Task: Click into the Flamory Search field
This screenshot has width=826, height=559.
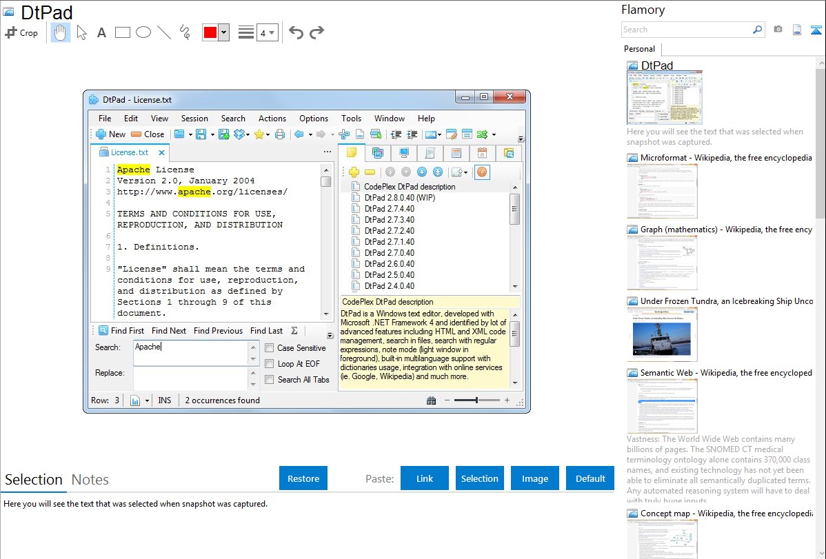Action: pos(685,30)
